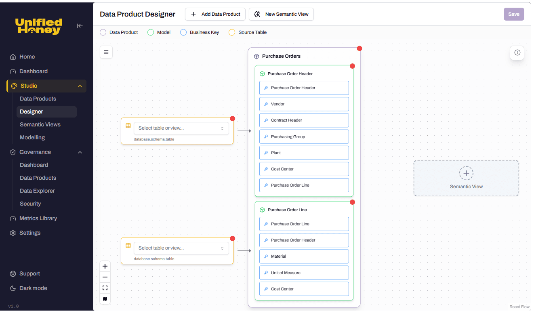
Task: Select Cost Center in Purchase Order Header model
Action: tap(304, 169)
